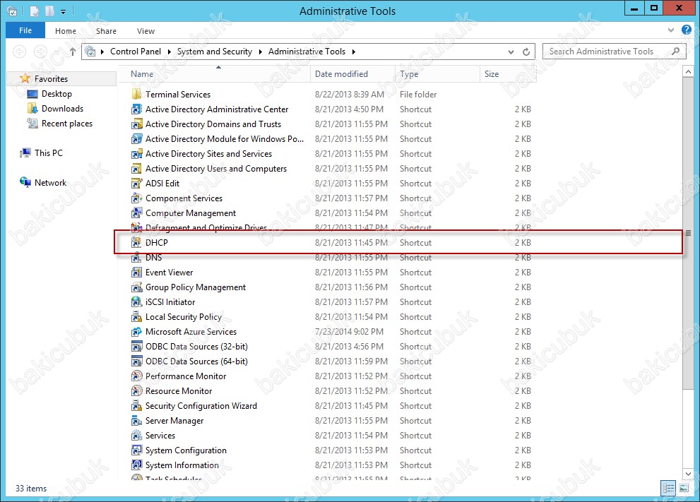
Task: Open the address bar history dropdown
Action: pos(511,52)
